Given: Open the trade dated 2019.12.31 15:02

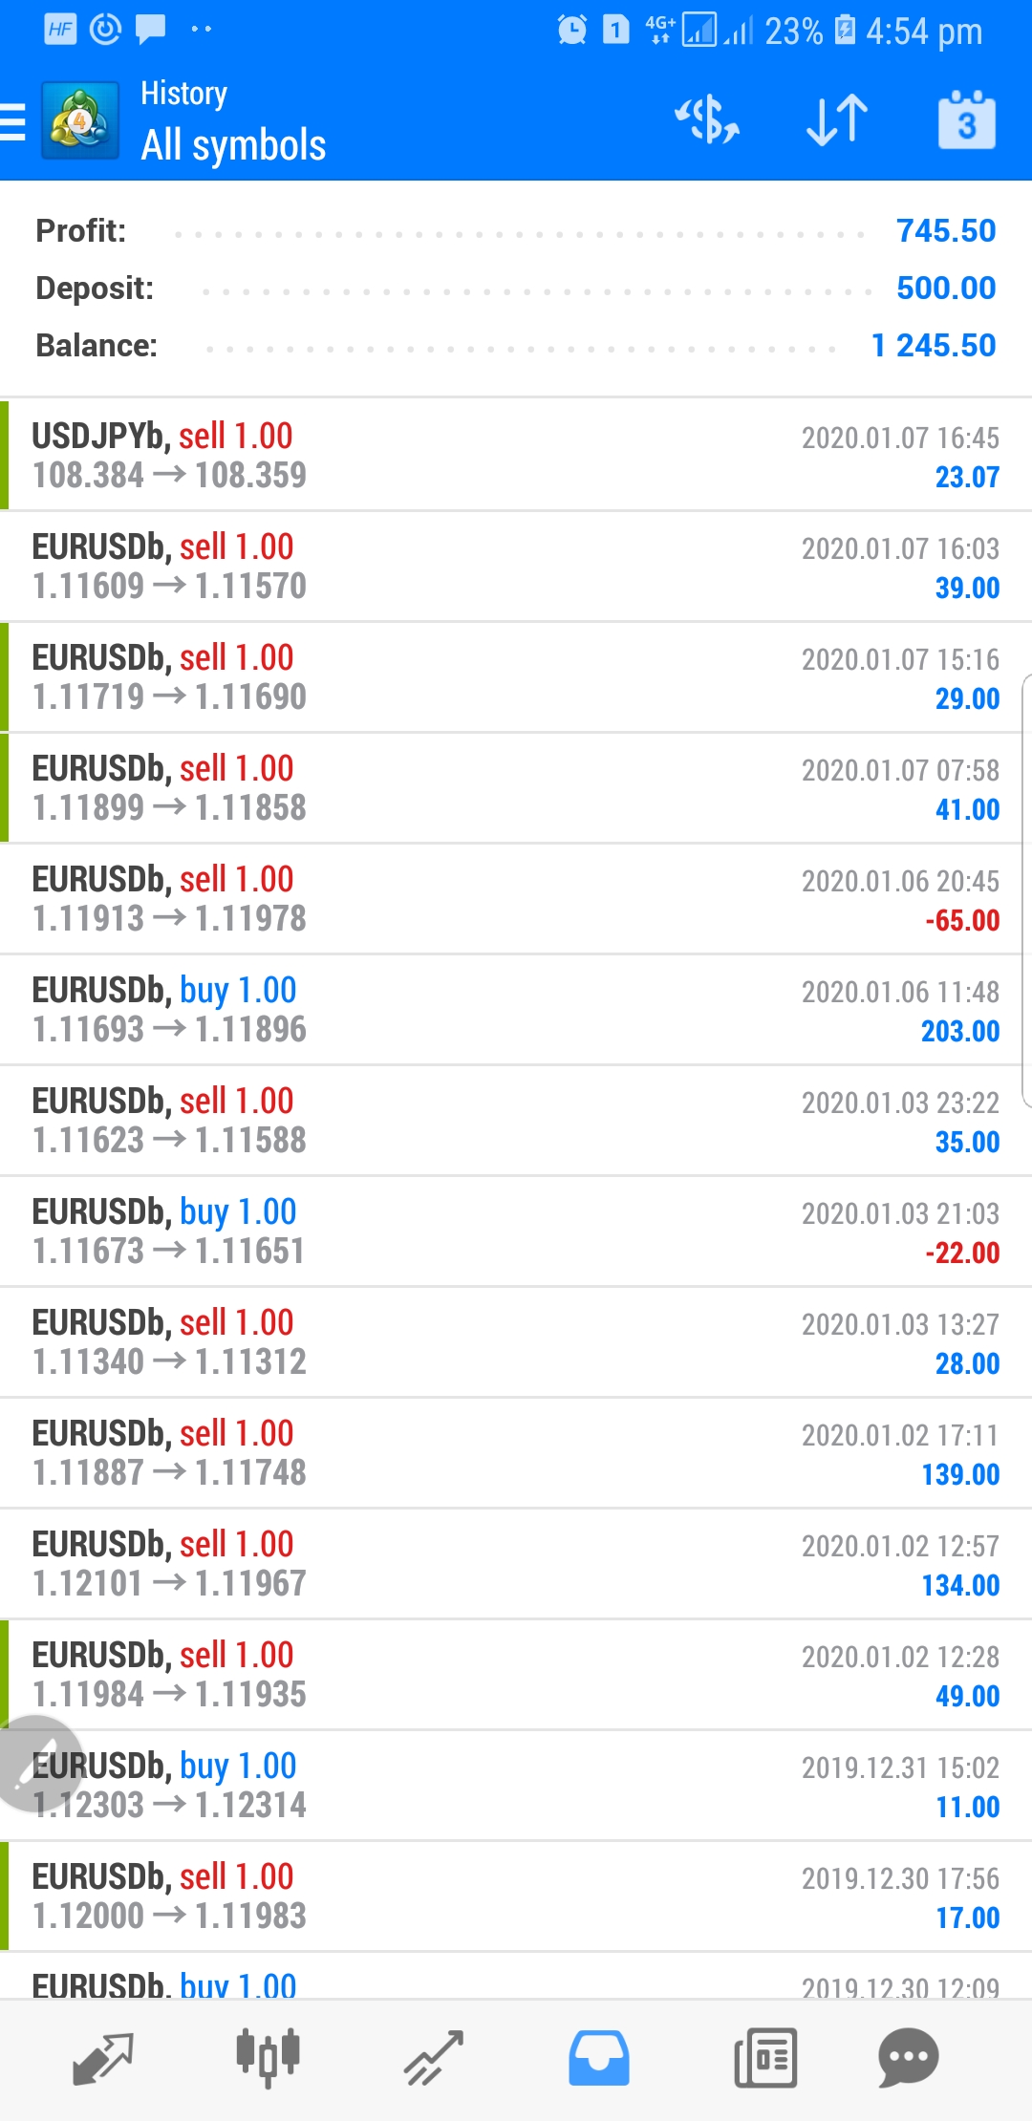Looking at the screenshot, I should click(516, 1785).
